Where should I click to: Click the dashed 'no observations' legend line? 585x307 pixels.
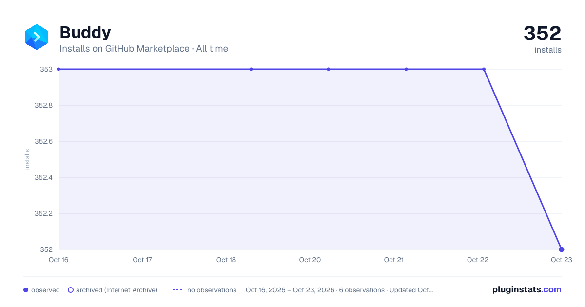point(177,290)
